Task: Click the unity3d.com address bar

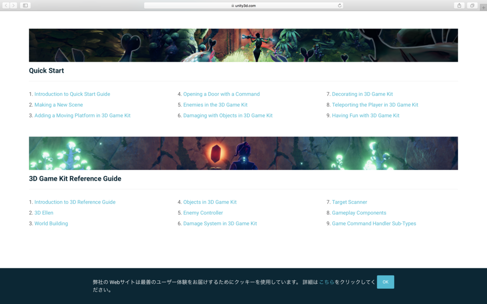Action: click(243, 6)
